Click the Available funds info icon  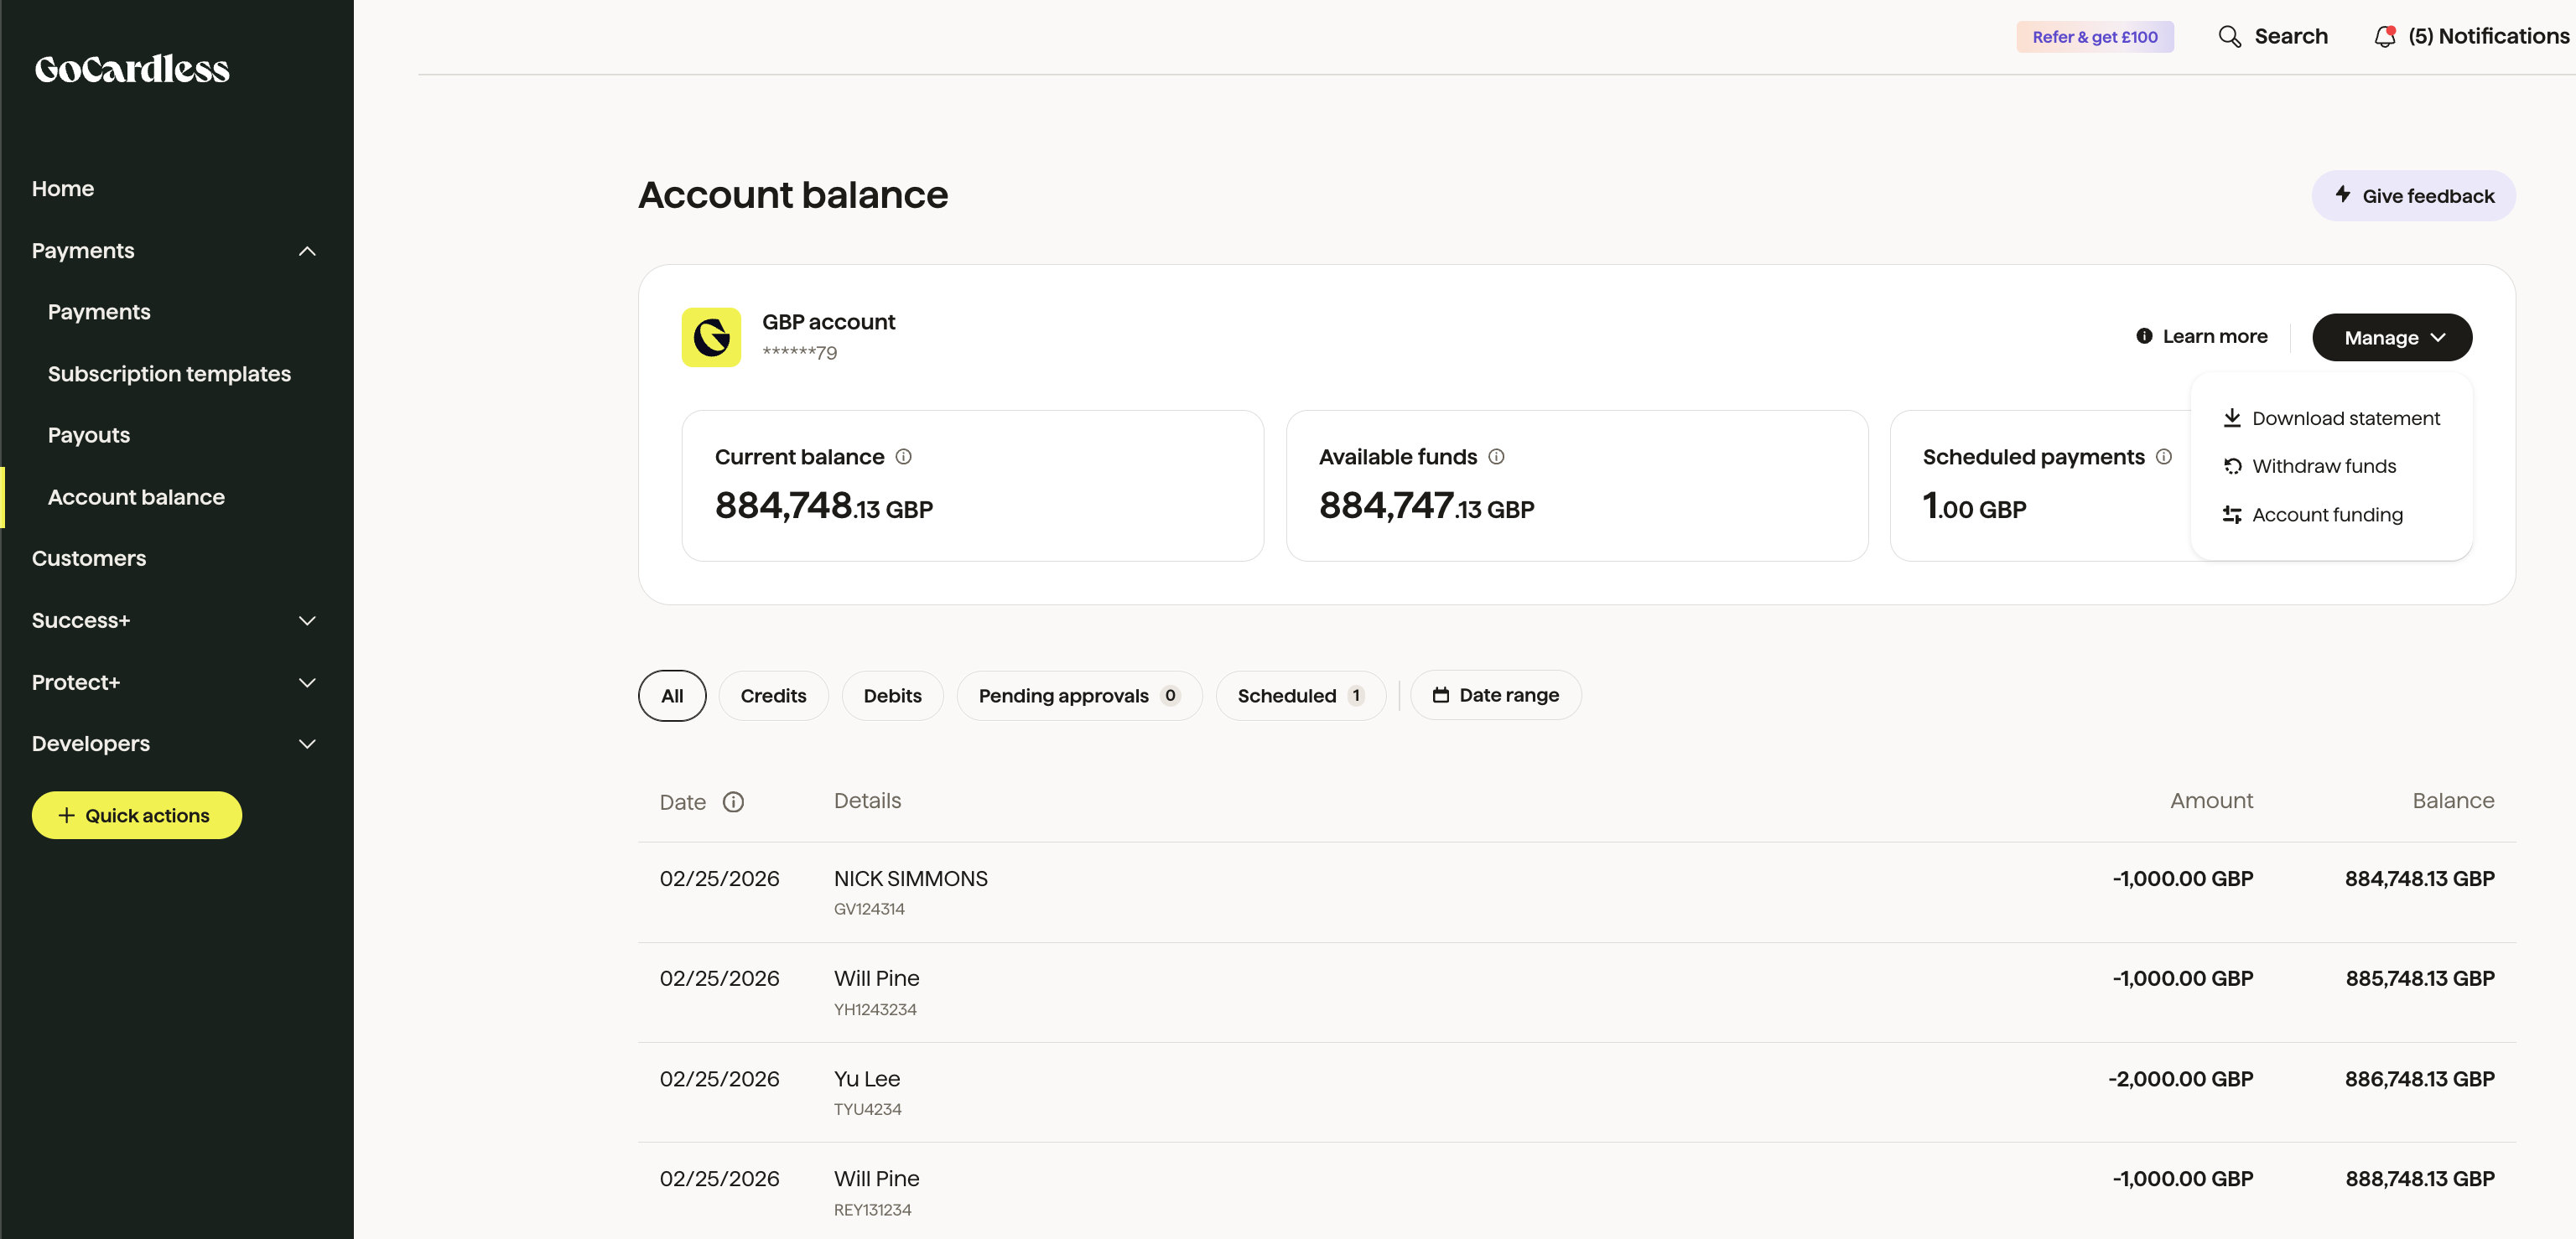(1496, 457)
